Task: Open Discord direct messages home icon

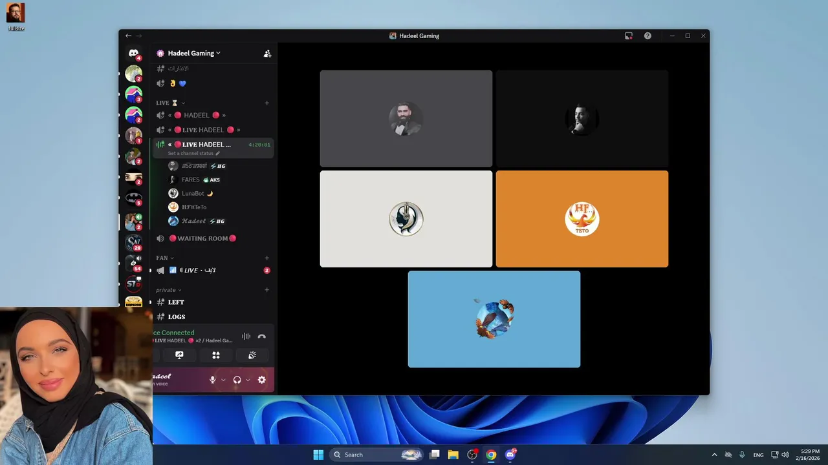Action: [133, 53]
